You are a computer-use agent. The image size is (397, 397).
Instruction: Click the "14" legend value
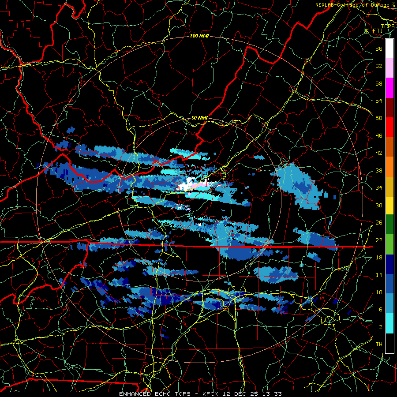[379, 275]
